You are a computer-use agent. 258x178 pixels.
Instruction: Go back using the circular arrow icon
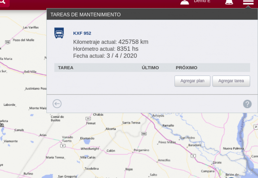click(57, 104)
